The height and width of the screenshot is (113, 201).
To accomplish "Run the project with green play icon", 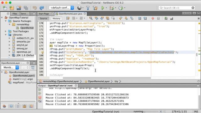I will 103,8.
